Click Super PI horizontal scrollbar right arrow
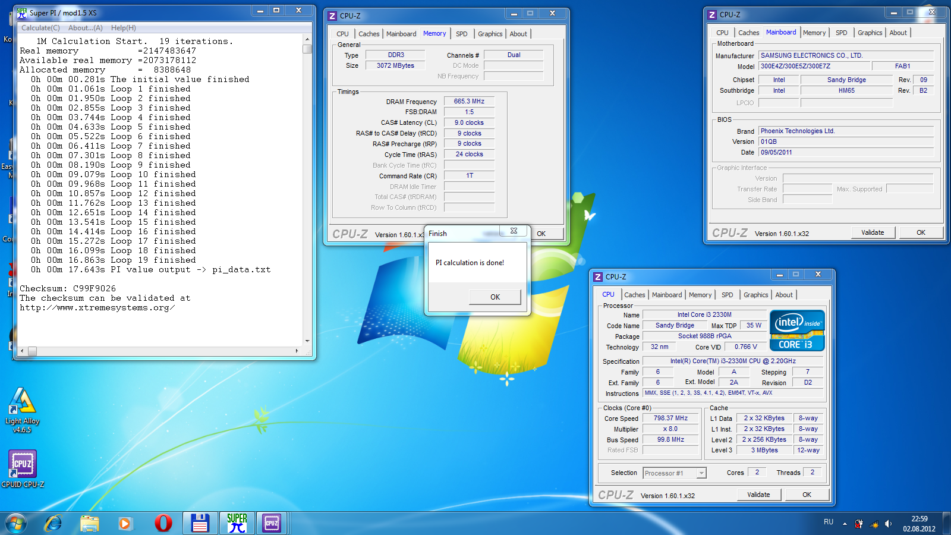The image size is (951, 535). pyautogui.click(x=297, y=351)
